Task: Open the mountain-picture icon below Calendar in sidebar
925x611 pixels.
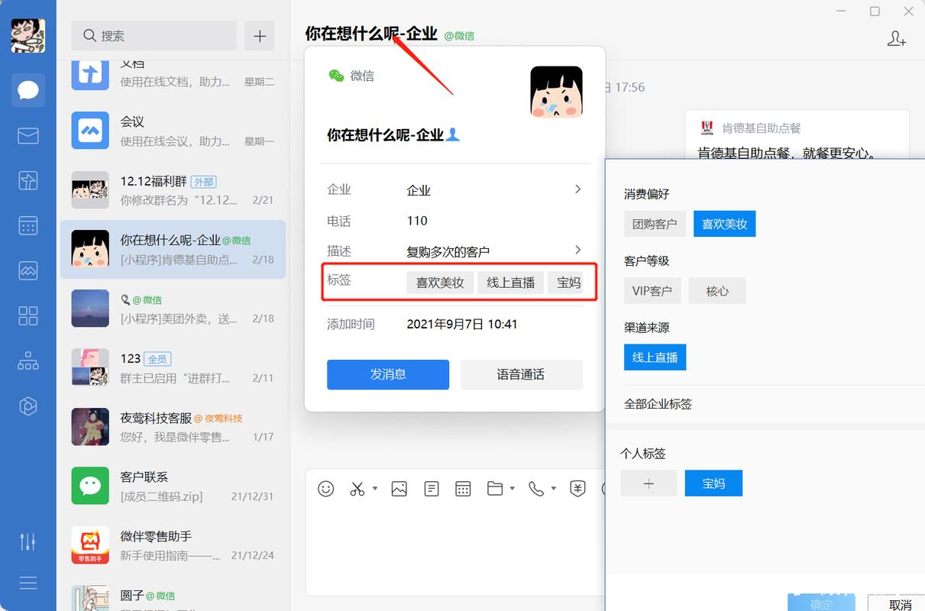Action: click(x=28, y=270)
